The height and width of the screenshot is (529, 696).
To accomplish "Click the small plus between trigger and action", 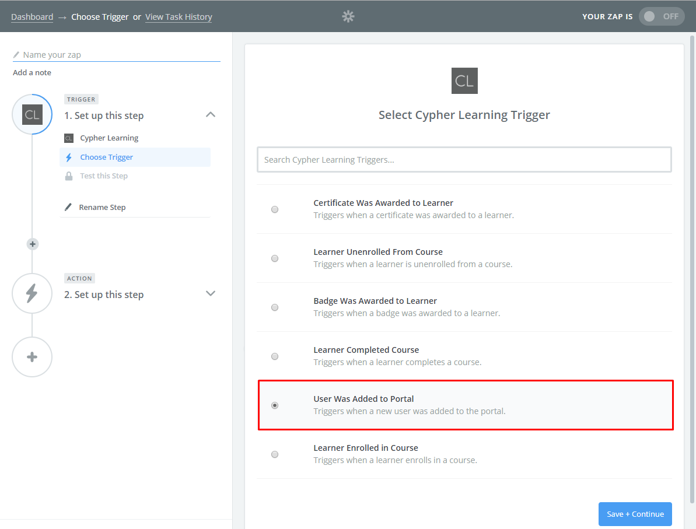I will tap(33, 244).
